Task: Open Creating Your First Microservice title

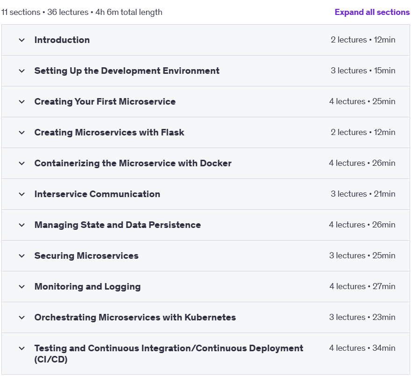Action: (x=105, y=101)
